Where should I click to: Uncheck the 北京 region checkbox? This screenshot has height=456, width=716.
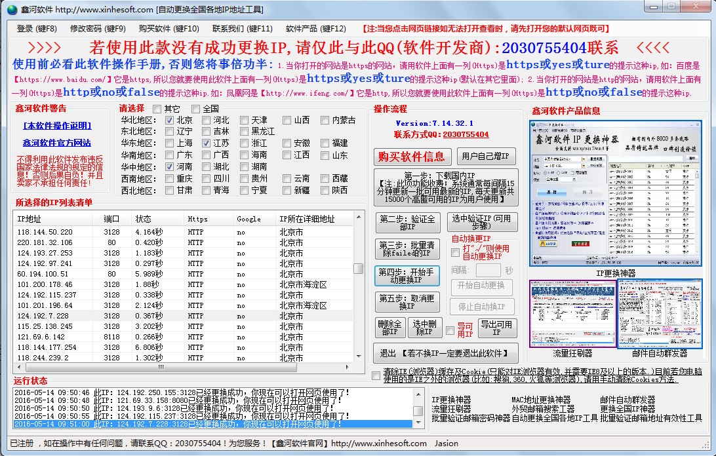point(169,121)
